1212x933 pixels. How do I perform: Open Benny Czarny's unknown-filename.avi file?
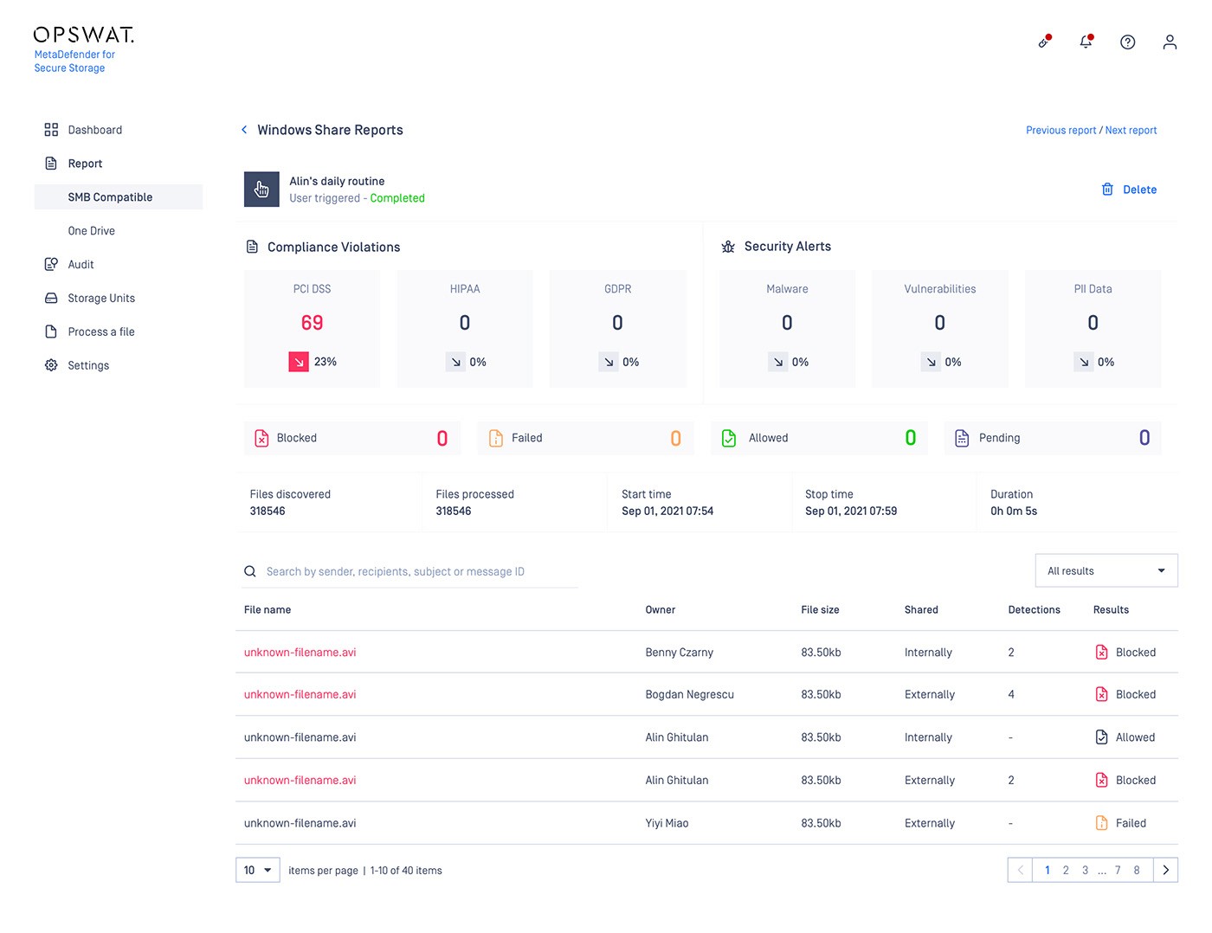(x=300, y=652)
